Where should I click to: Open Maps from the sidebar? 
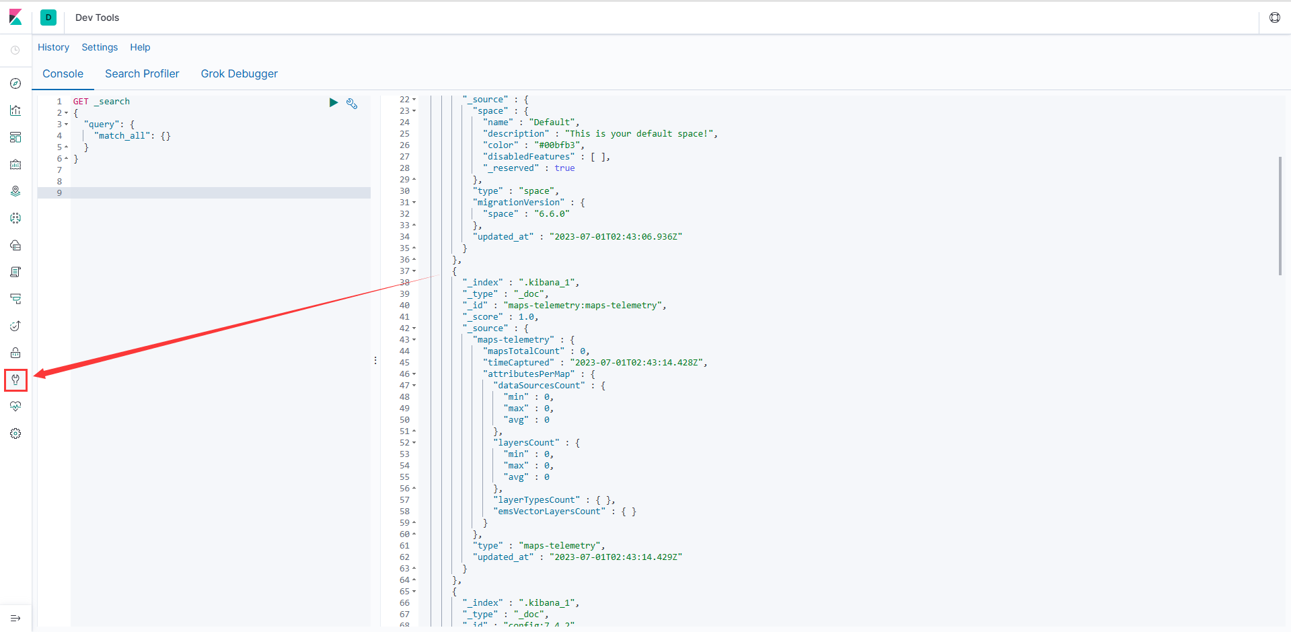coord(15,191)
